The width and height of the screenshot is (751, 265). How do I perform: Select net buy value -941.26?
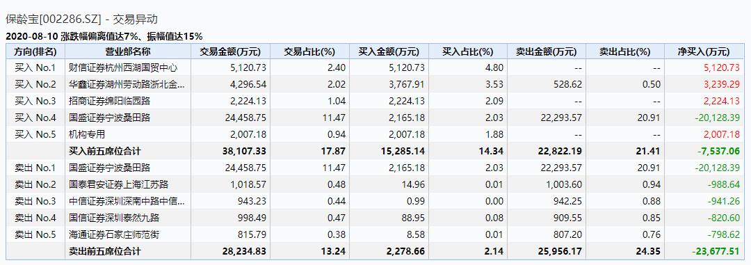point(724,201)
